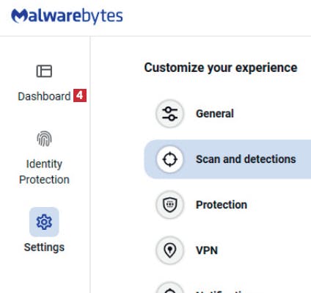
Task: Select the Scan and detections category label
Action: [246, 159]
